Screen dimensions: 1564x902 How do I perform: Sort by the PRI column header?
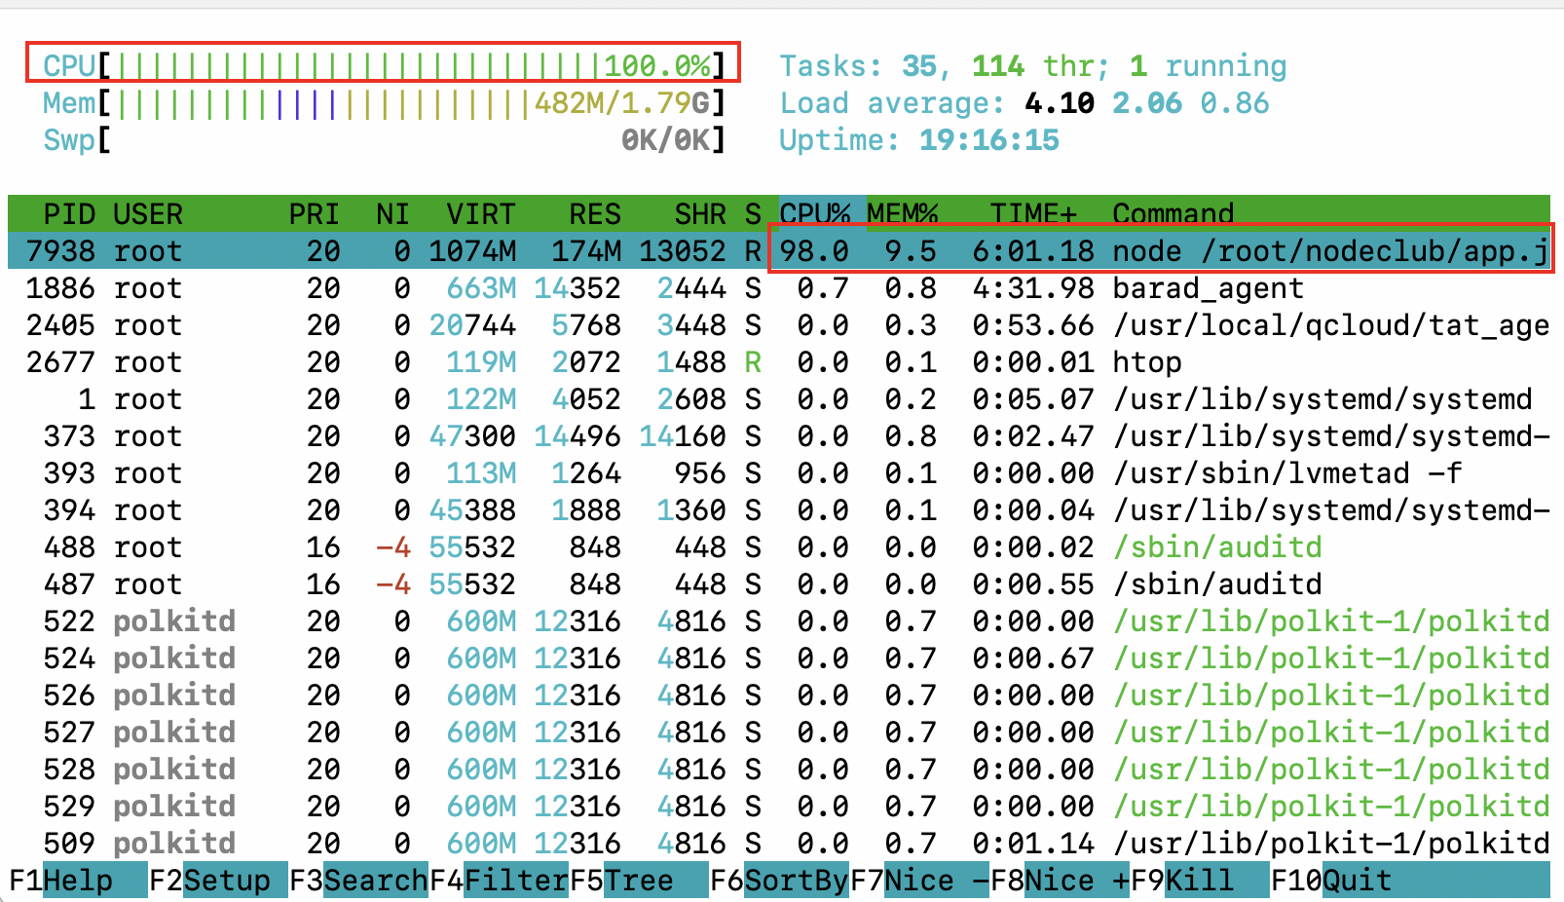[x=314, y=213]
